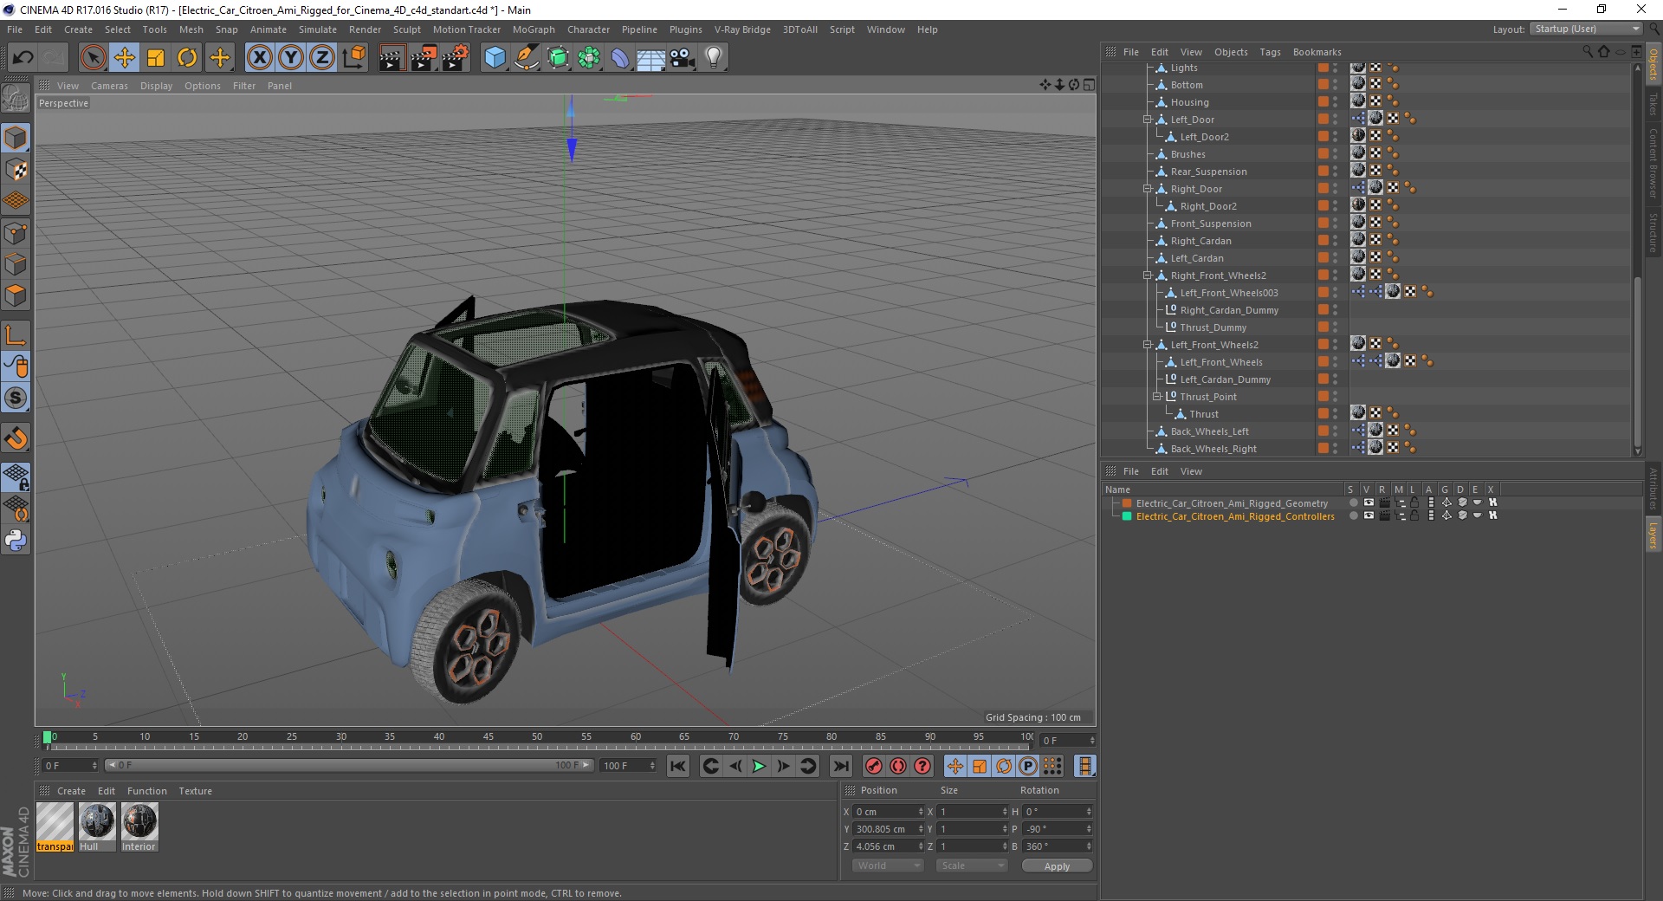Click the coordinate system icon
Screen dimensions: 1663x901
coord(353,58)
